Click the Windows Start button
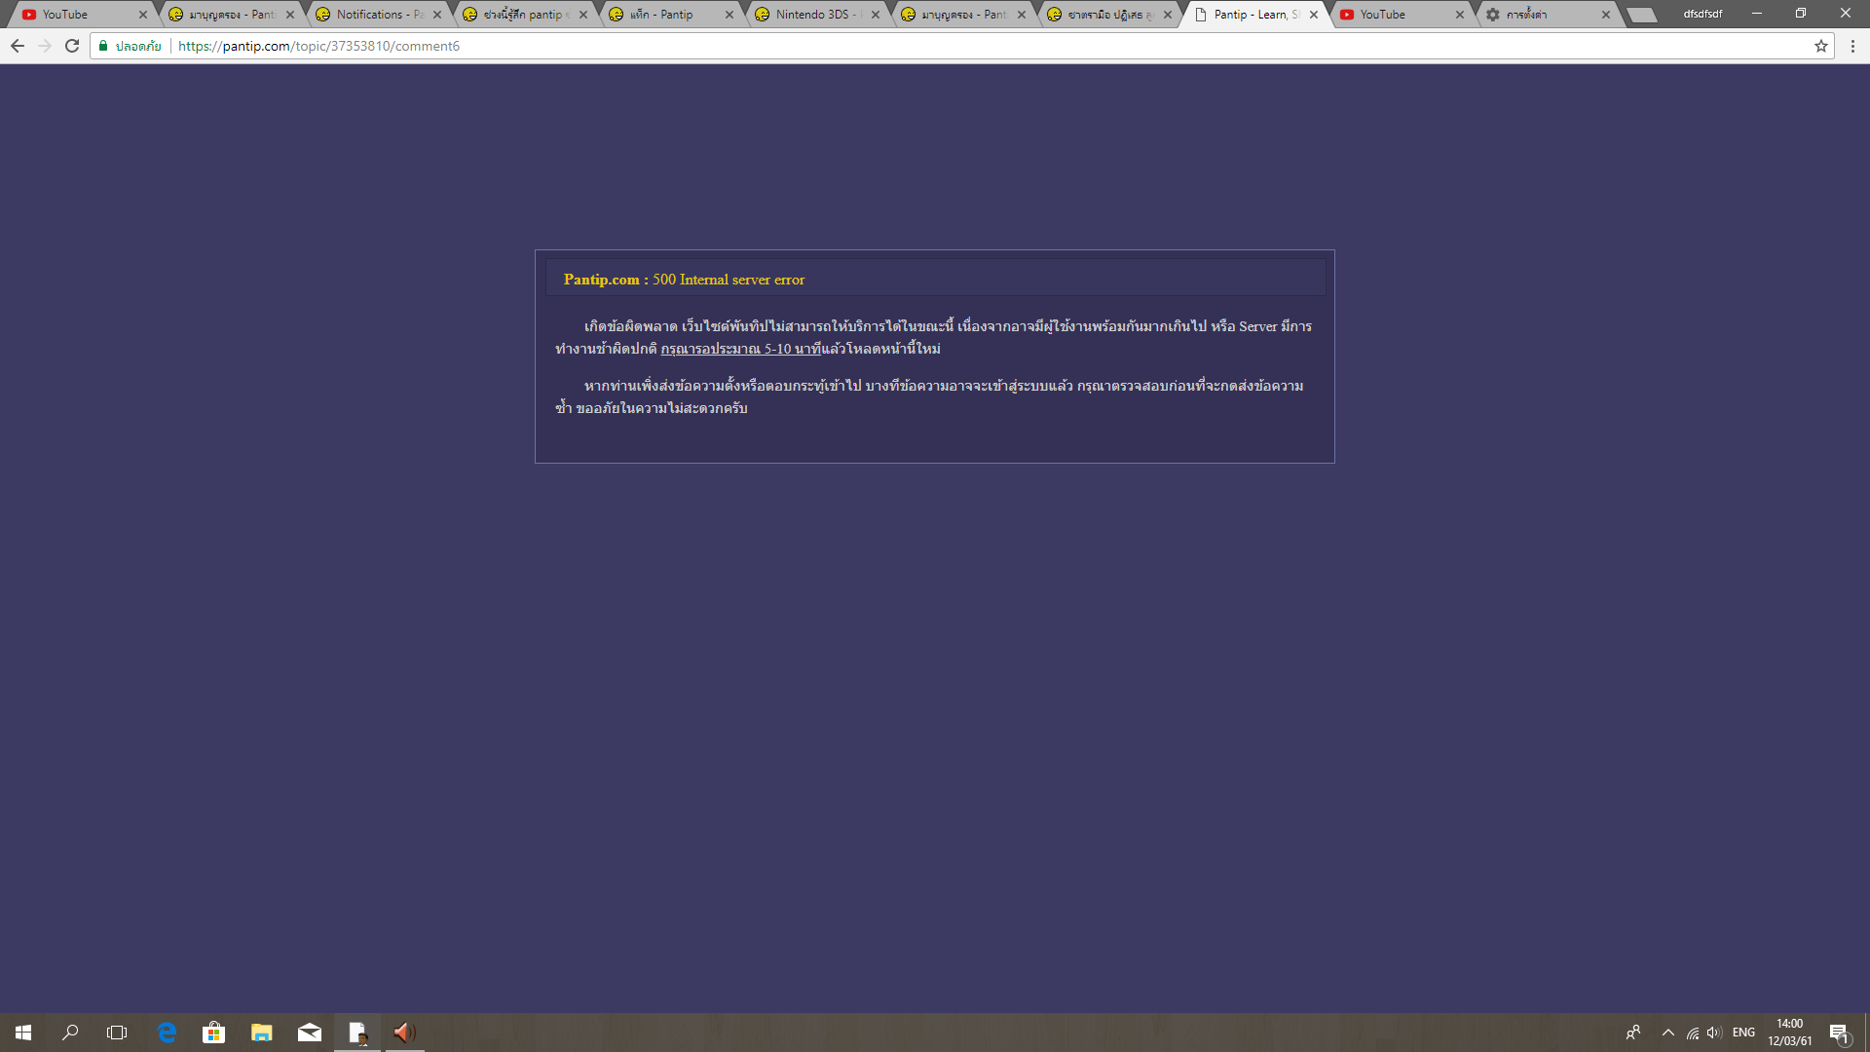Image resolution: width=1870 pixels, height=1052 pixels. [x=23, y=1033]
